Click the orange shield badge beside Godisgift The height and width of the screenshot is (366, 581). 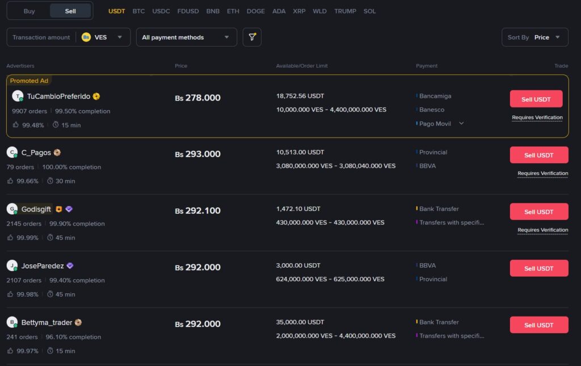pyautogui.click(x=58, y=209)
